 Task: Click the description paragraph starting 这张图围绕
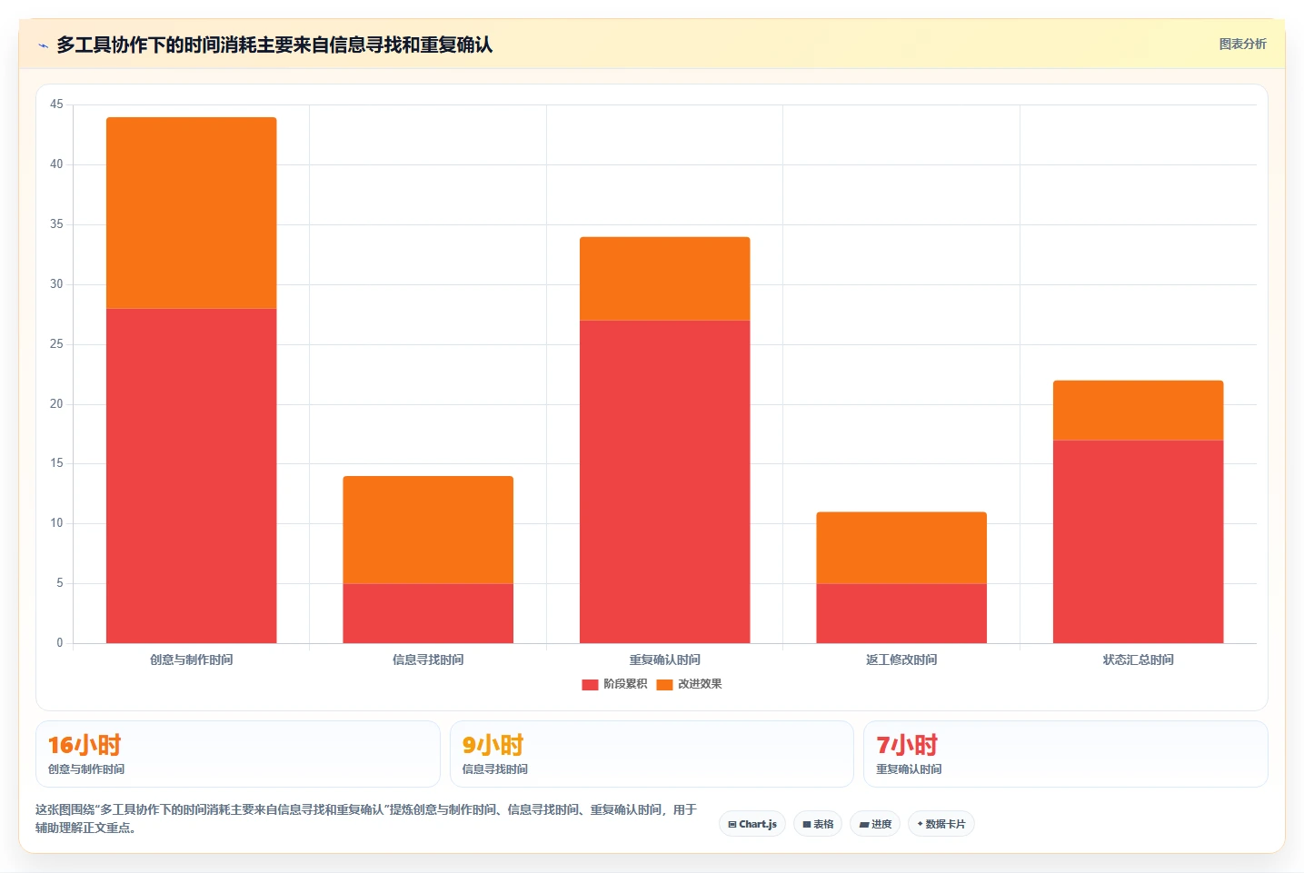pos(366,818)
